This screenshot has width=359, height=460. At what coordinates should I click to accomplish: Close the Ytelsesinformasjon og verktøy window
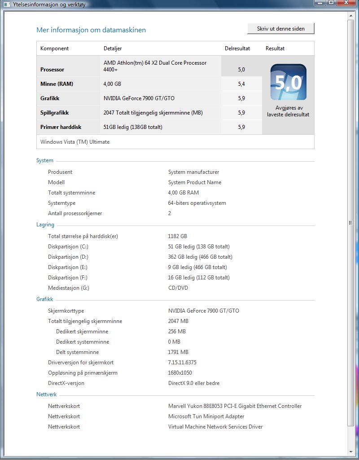tap(346, 3)
